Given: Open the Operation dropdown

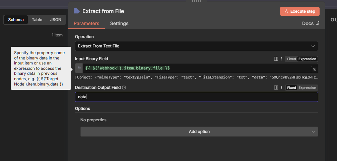Looking at the screenshot, I should [x=196, y=46].
